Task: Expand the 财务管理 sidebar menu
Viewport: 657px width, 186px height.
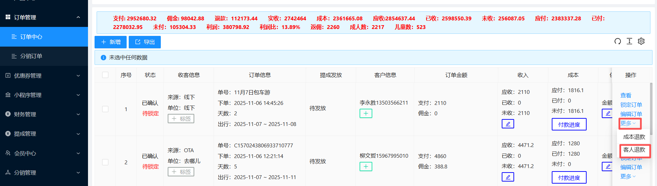Action: click(44, 114)
